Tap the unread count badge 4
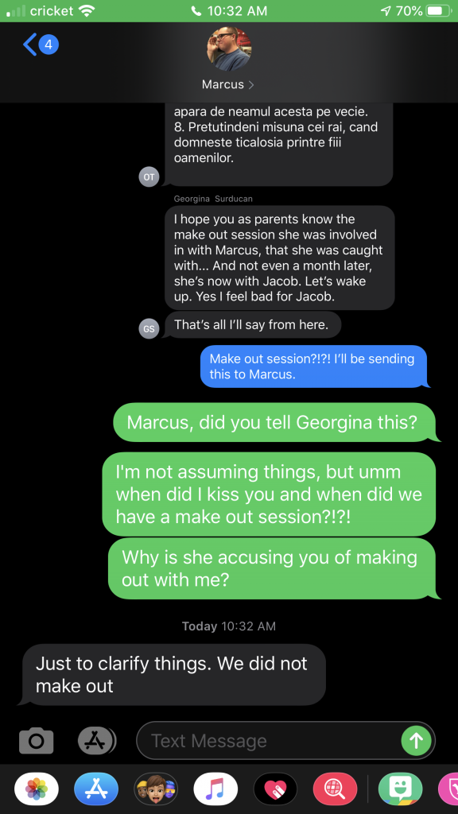Image resolution: width=458 pixels, height=814 pixels. [x=49, y=45]
